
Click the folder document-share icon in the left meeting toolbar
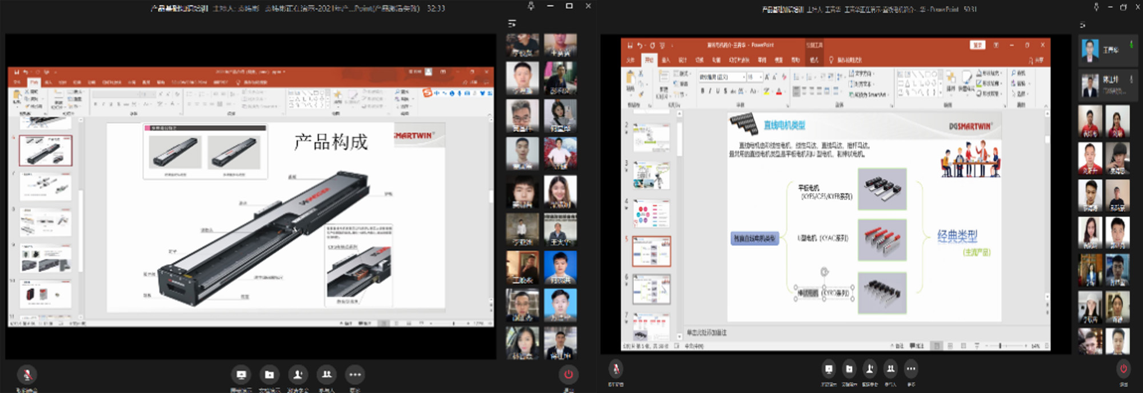click(269, 375)
